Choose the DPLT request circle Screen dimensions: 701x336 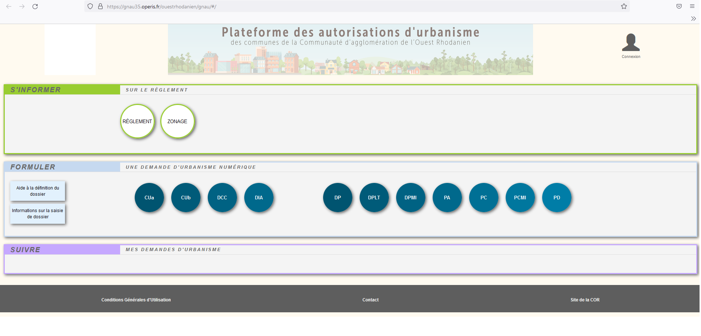pyautogui.click(x=374, y=198)
